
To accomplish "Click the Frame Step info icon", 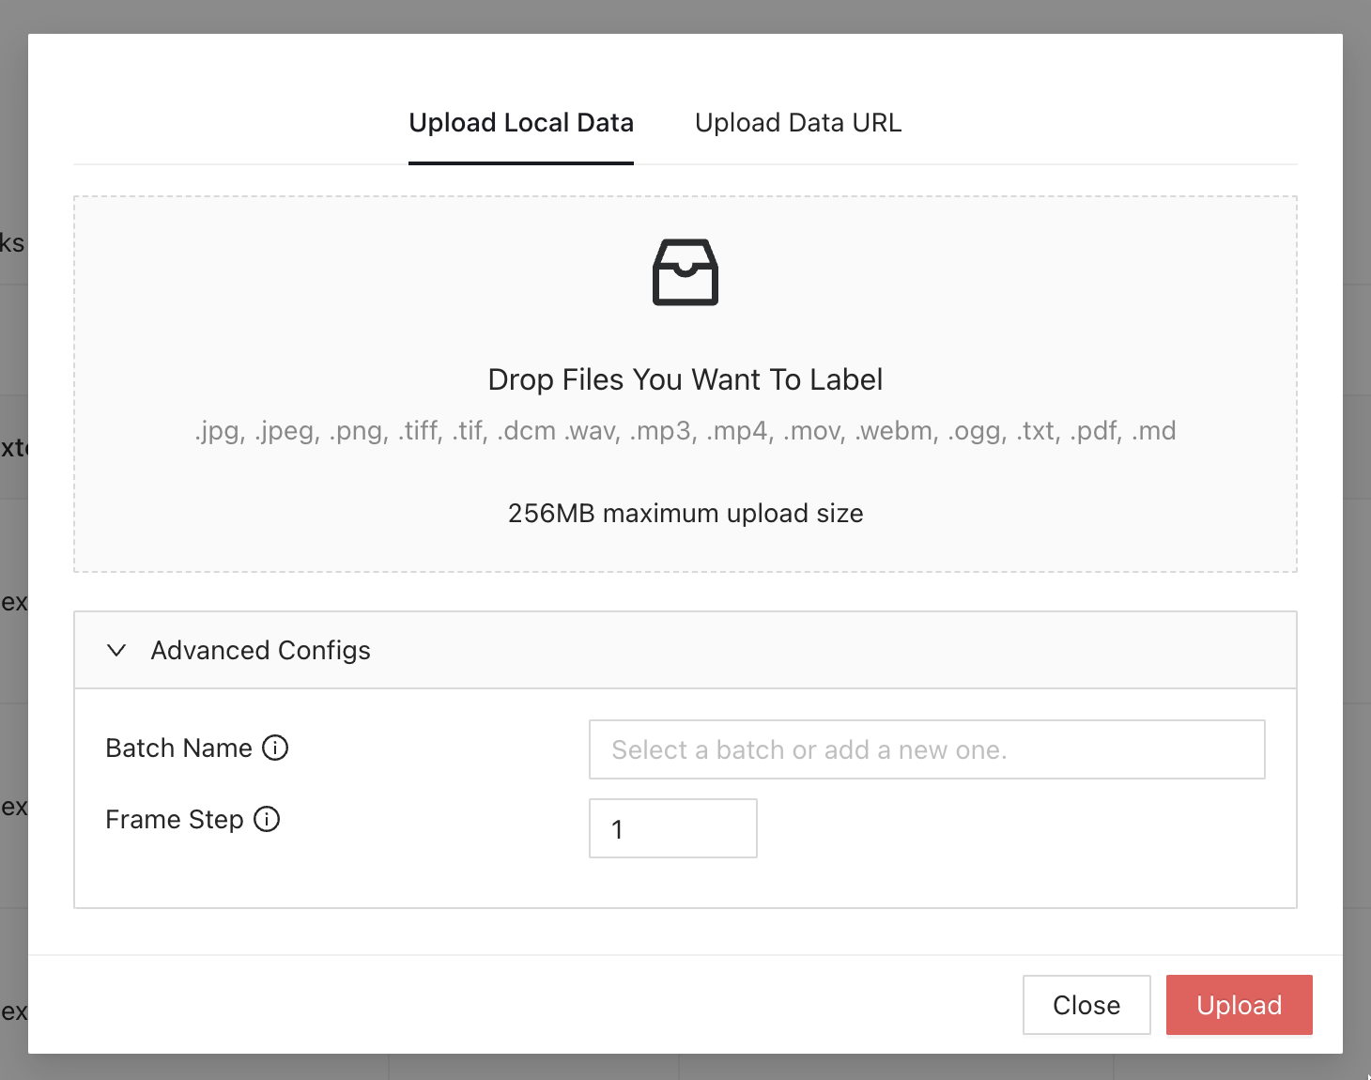I will [x=267, y=819].
